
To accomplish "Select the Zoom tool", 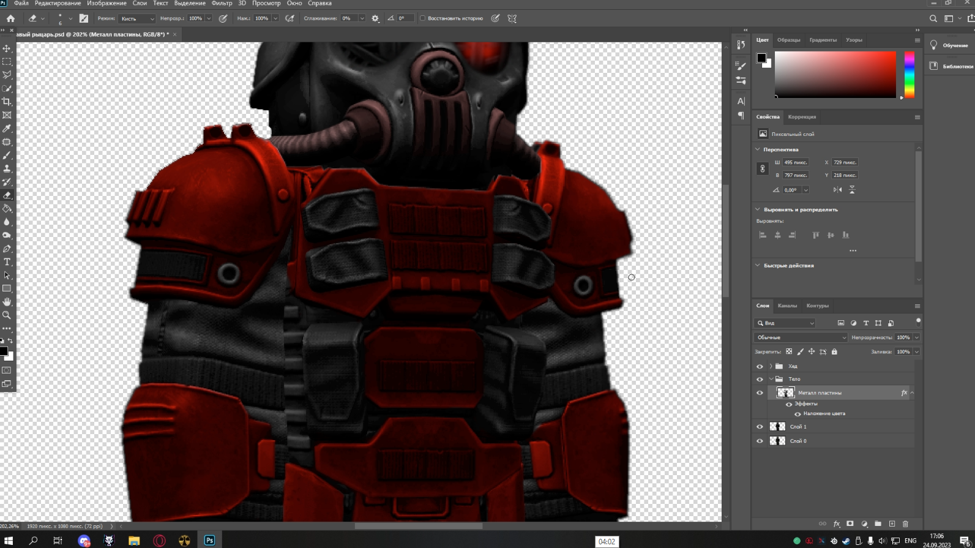I will 7,315.
